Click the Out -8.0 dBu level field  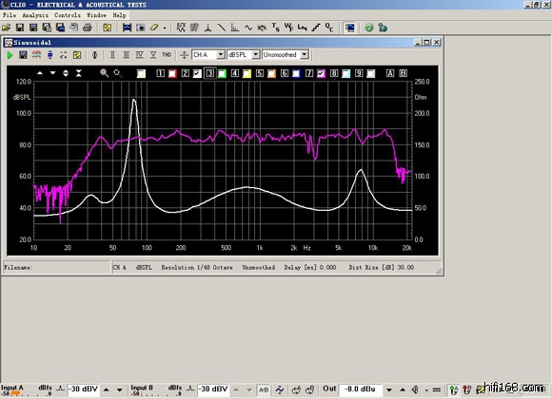(x=360, y=389)
